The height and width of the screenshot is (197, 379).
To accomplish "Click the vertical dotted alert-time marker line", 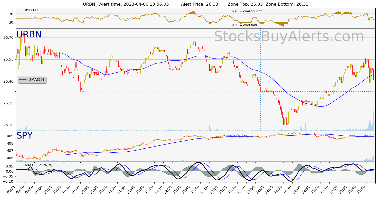I will pyautogui.click(x=260, y=79).
